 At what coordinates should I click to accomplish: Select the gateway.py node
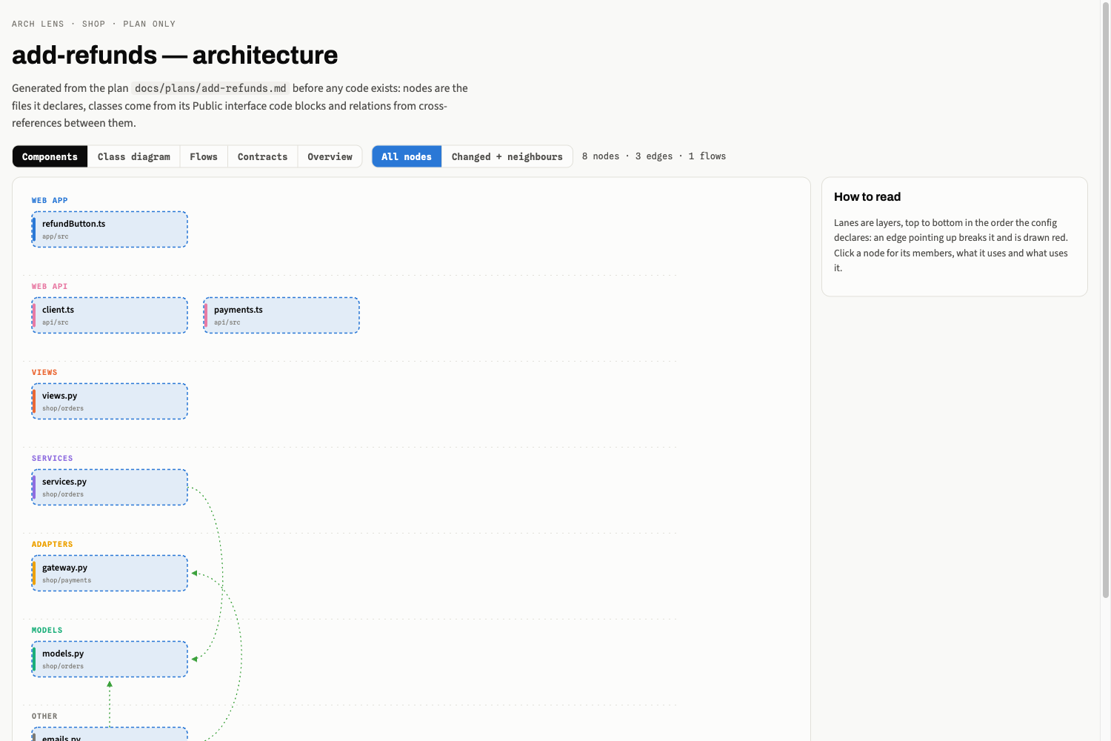(x=110, y=574)
